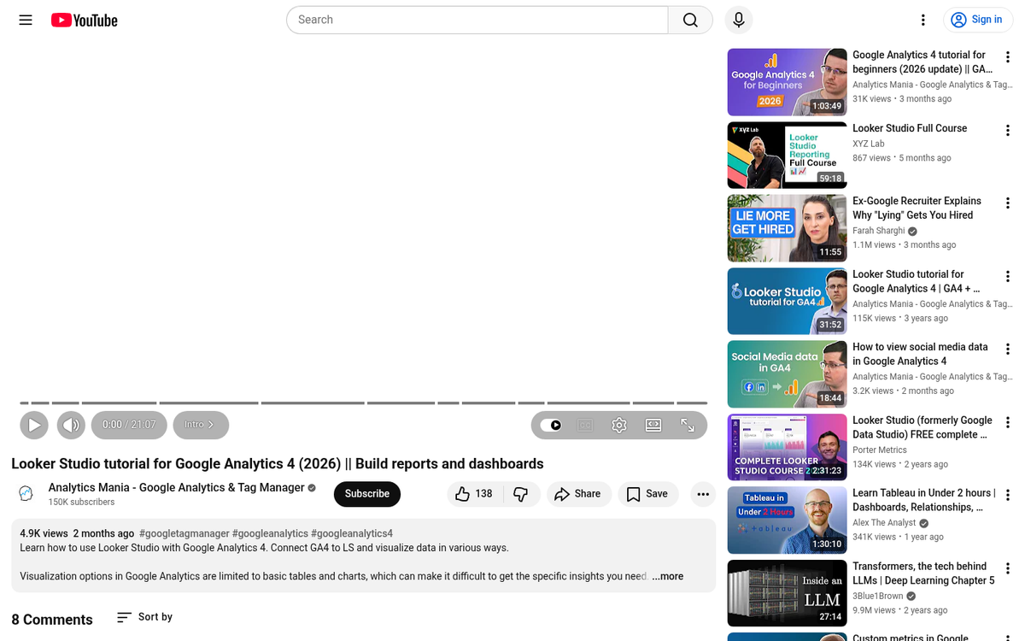The width and height of the screenshot is (1025, 641).
Task: Like the video with thumbs up
Action: coord(472,494)
